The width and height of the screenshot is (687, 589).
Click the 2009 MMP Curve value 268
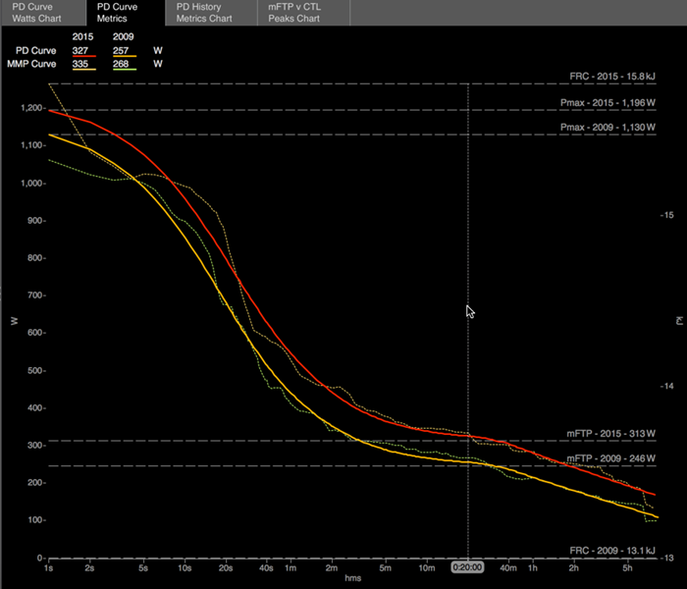121,64
